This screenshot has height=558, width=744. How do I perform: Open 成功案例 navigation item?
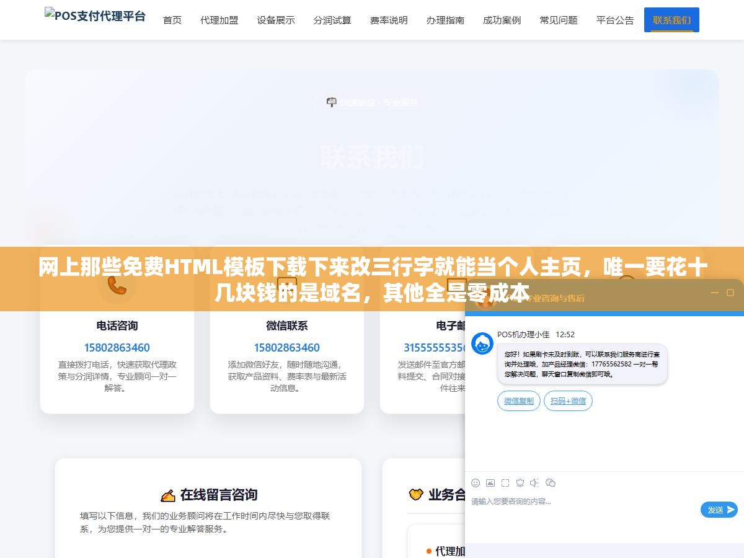[502, 20]
